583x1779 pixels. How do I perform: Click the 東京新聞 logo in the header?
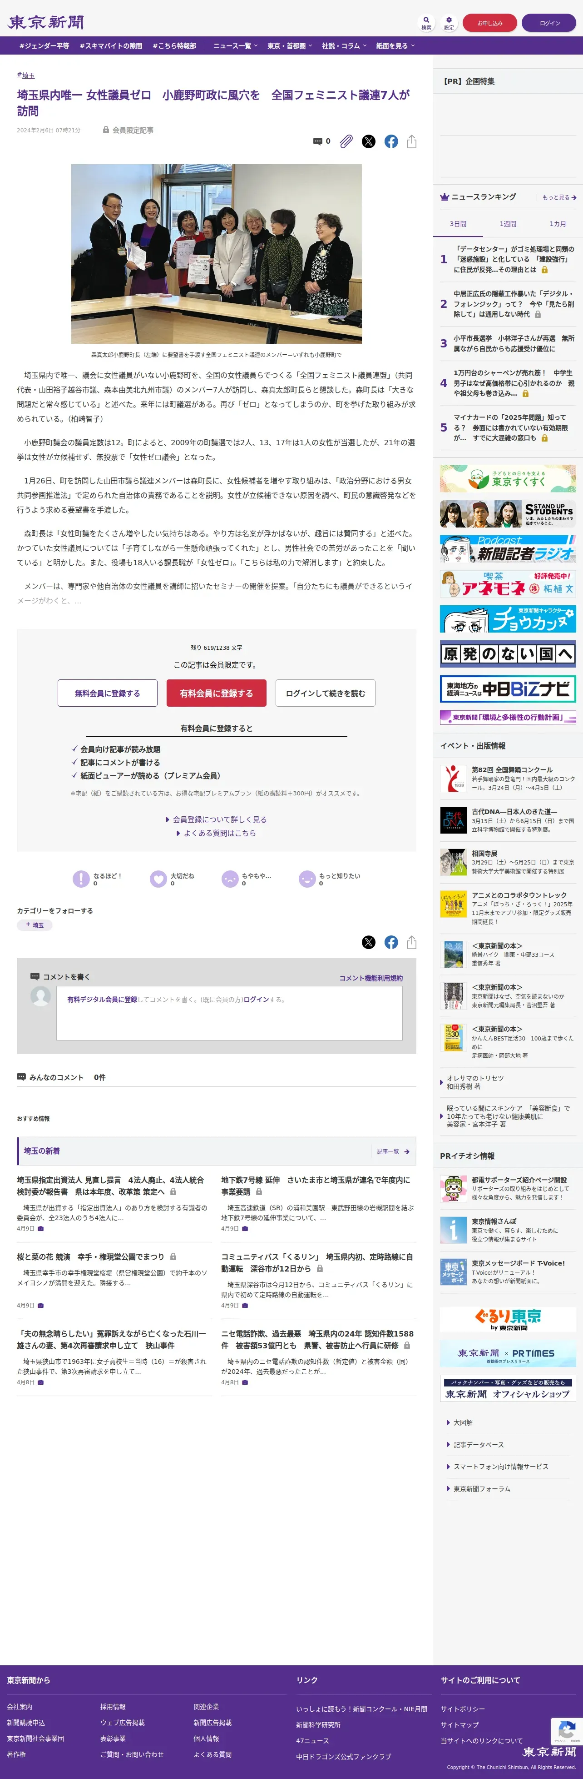45,22
